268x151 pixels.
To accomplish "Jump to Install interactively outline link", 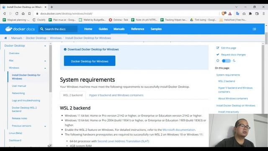I will click(228, 112).
